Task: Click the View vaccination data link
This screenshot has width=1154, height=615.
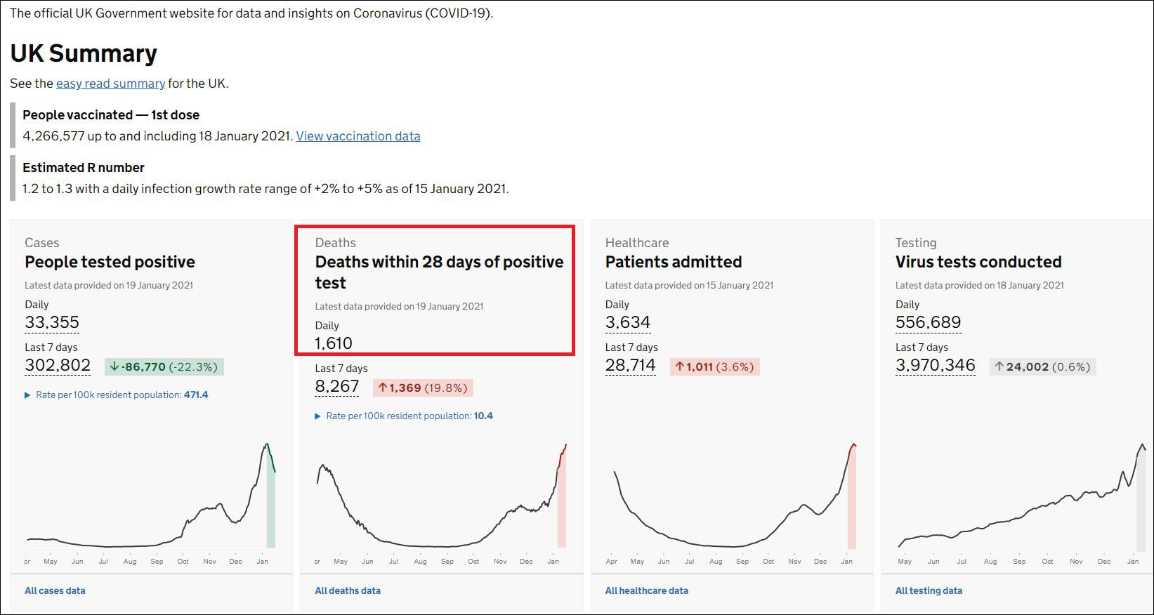Action: [358, 136]
